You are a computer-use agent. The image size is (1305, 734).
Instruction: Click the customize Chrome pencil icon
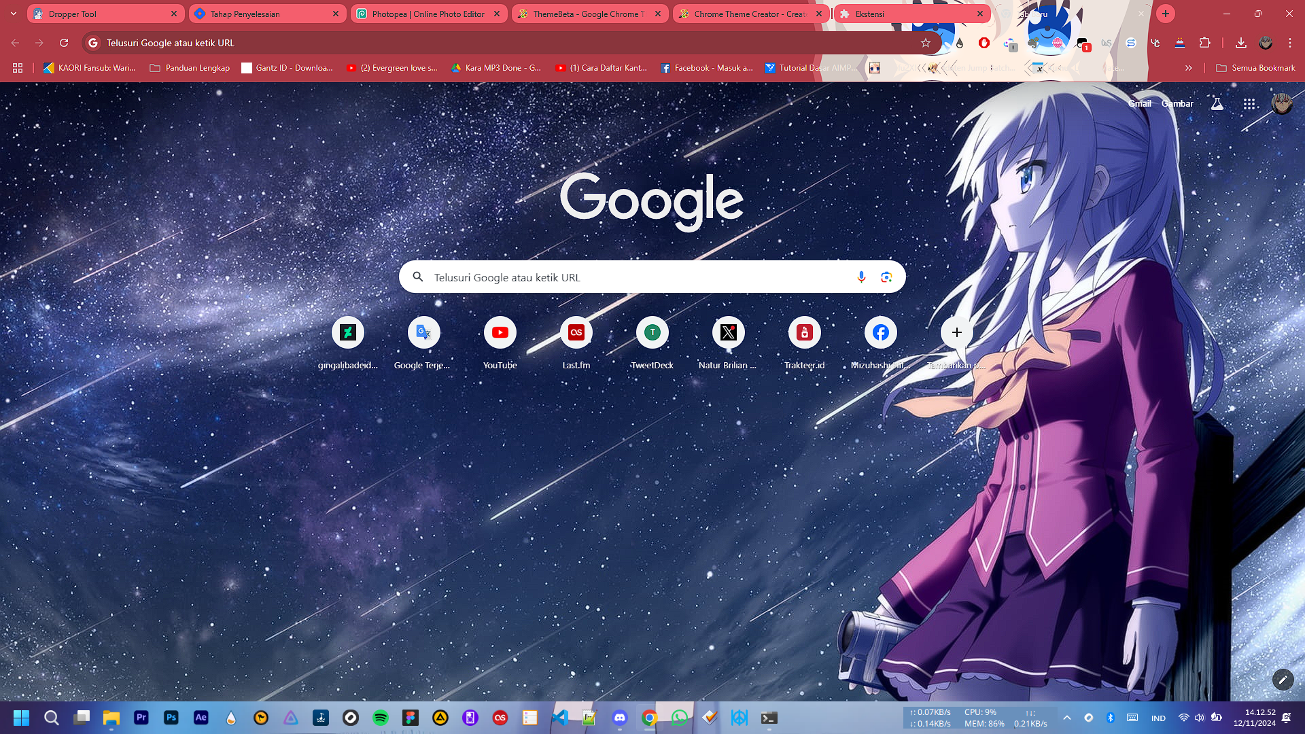coord(1283,679)
